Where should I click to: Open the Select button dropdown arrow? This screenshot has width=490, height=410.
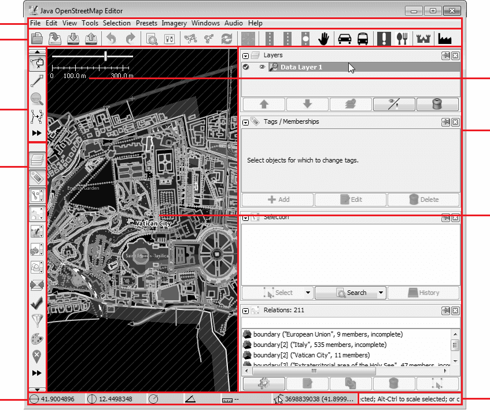(x=308, y=293)
